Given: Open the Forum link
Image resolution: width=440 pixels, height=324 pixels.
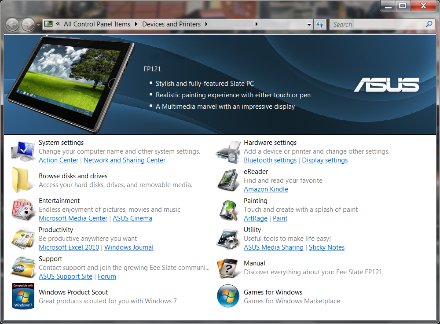Looking at the screenshot, I should (107, 276).
